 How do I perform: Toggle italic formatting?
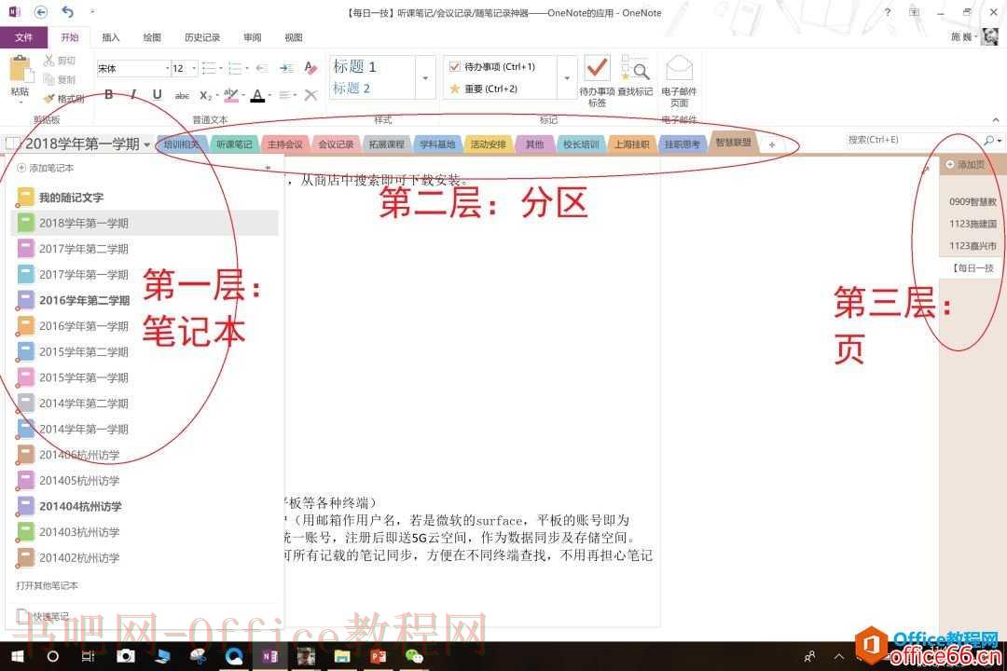(x=133, y=95)
